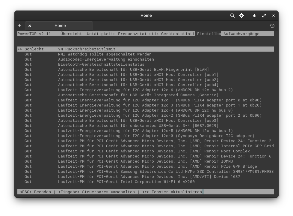Switch to PowerTOP Gerätestatisti tab

click(x=178, y=34)
